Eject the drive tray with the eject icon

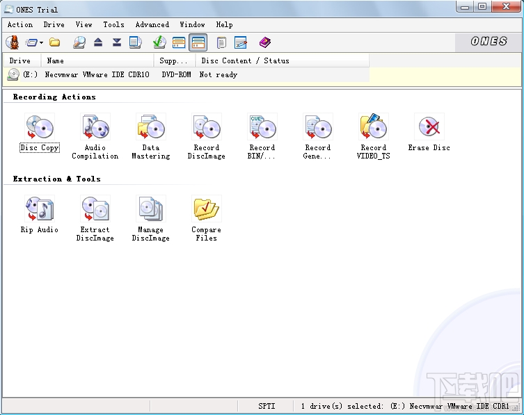click(98, 42)
